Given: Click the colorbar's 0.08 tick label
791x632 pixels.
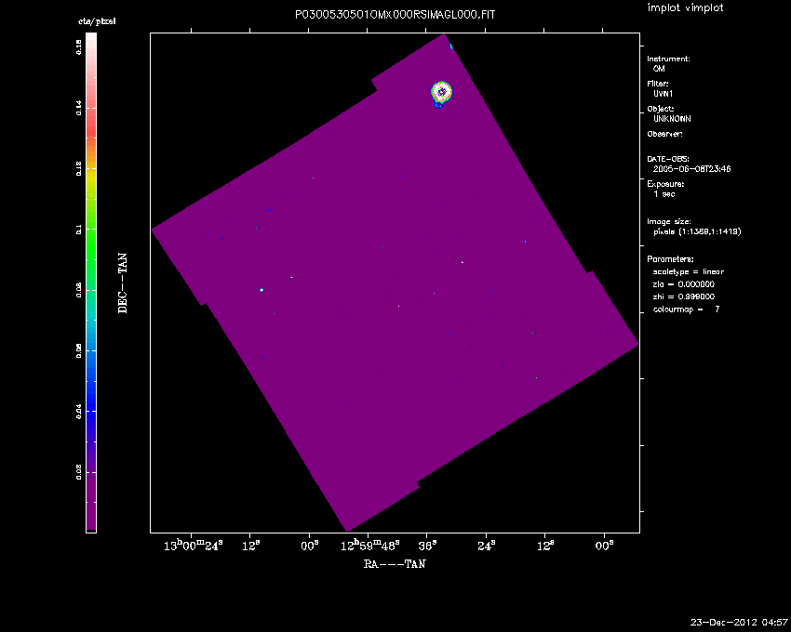Looking at the screenshot, I should (79, 290).
